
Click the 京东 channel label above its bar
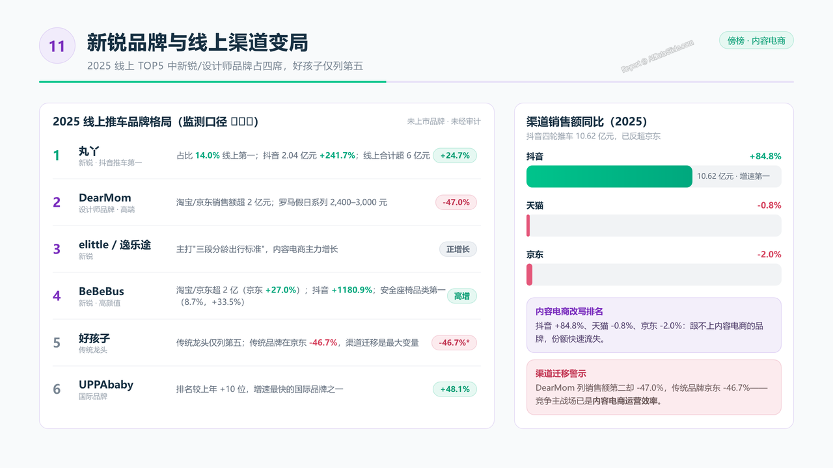click(x=535, y=255)
